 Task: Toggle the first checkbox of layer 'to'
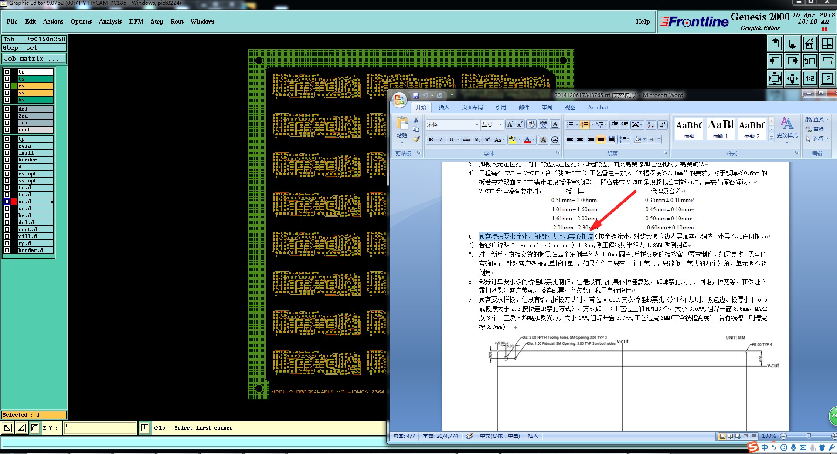tap(7, 72)
